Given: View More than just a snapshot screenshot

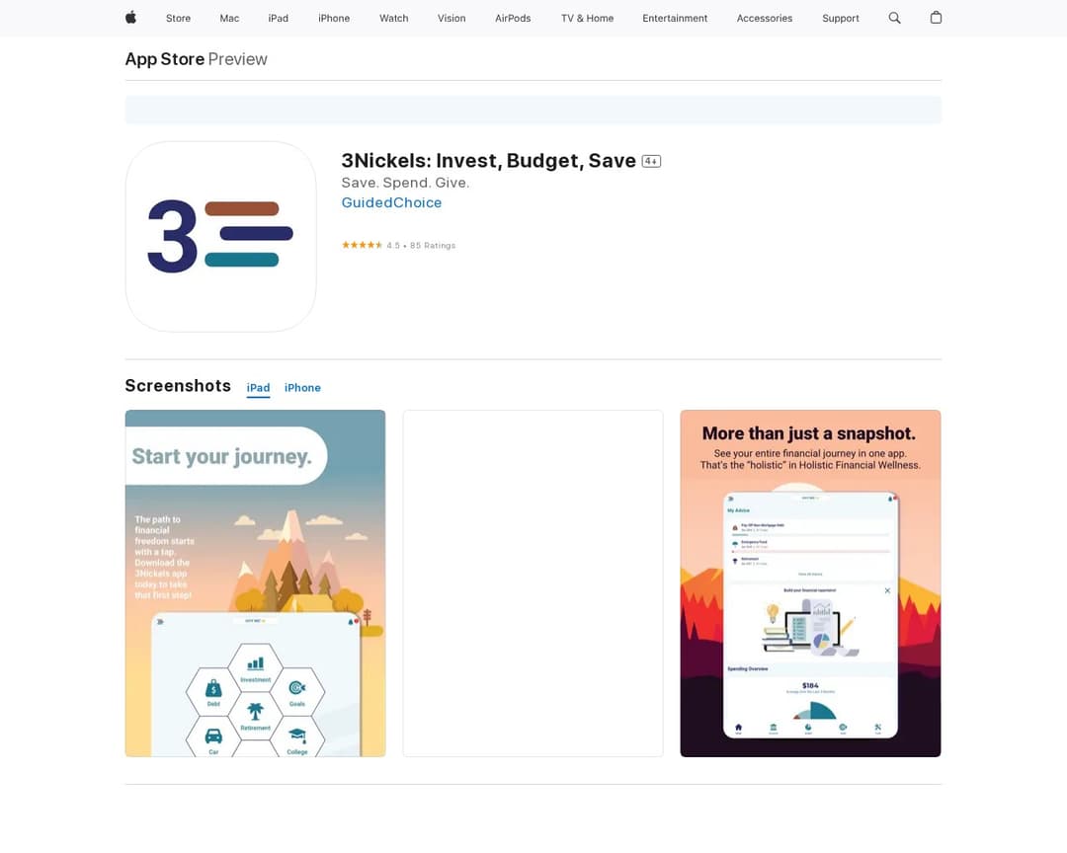Looking at the screenshot, I should (810, 582).
